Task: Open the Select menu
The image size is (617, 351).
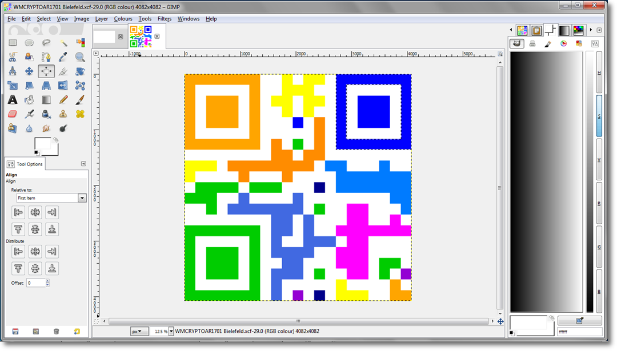Action: (43, 18)
